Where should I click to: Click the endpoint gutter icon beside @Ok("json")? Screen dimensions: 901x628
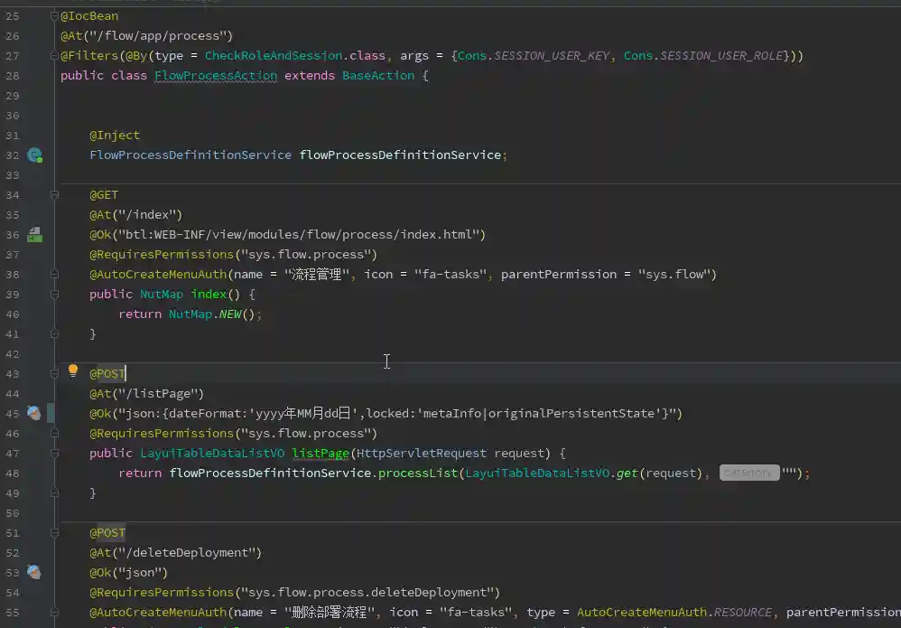[34, 572]
